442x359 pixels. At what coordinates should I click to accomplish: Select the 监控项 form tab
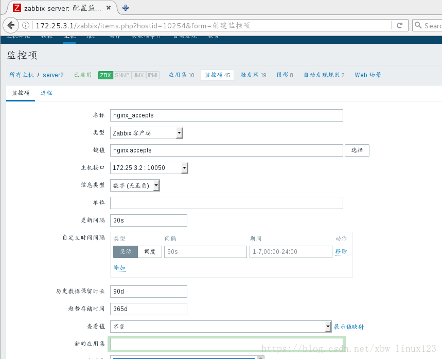21,93
